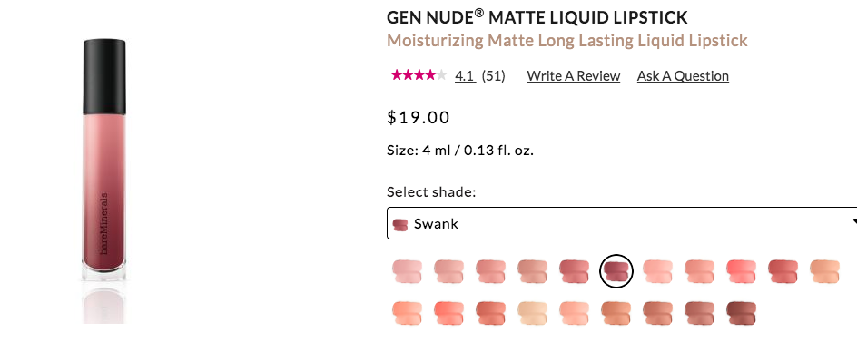The image size is (857, 342).
Task: Click the bareMinerals lipstick product image
Action: point(103,160)
